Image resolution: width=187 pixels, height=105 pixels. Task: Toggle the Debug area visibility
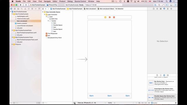coord(171,5)
